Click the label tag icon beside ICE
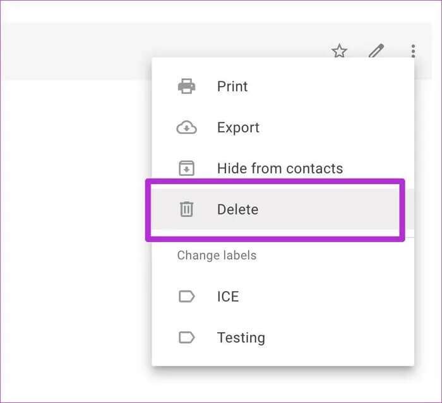 coord(186,296)
